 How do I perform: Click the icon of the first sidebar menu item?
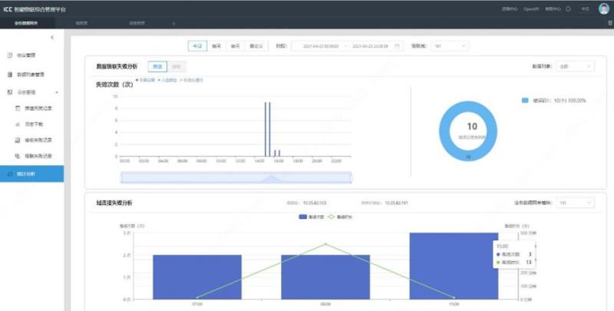point(10,55)
